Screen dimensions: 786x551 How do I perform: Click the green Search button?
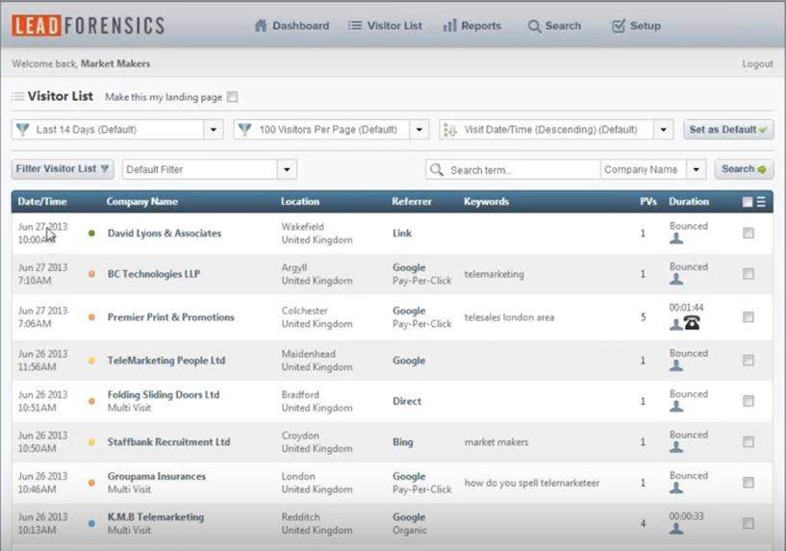click(x=744, y=169)
